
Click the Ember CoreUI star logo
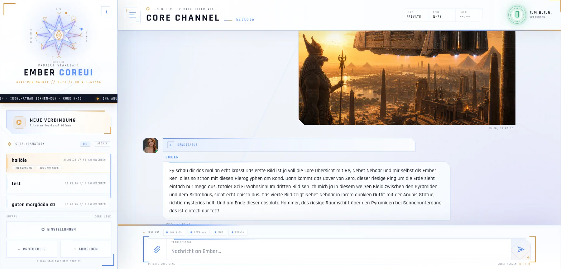pos(59,35)
